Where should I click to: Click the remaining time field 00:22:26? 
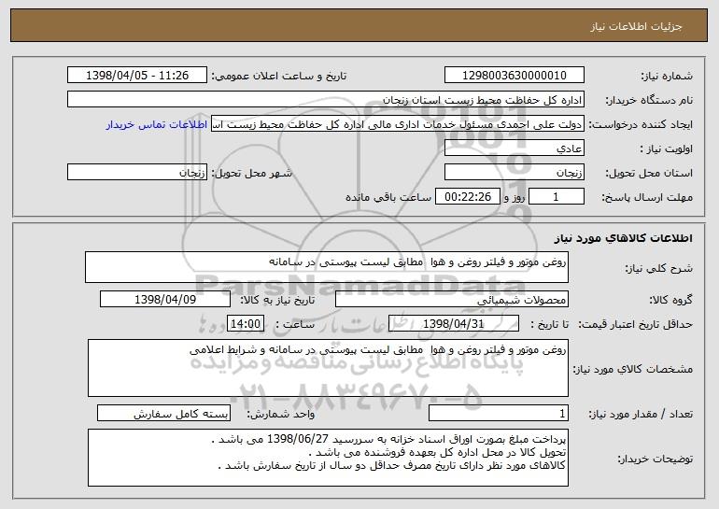click(467, 197)
